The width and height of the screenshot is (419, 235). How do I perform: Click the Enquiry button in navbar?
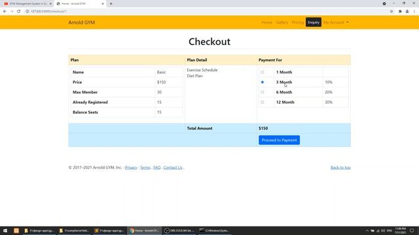coord(314,22)
